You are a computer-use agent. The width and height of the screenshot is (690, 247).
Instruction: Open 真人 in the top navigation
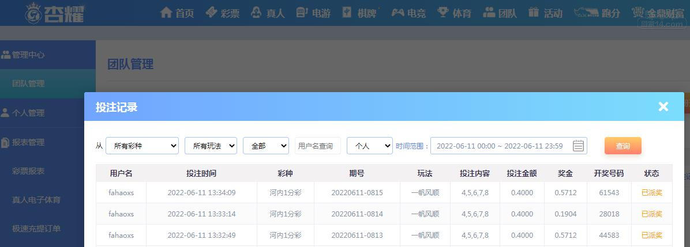point(275,13)
